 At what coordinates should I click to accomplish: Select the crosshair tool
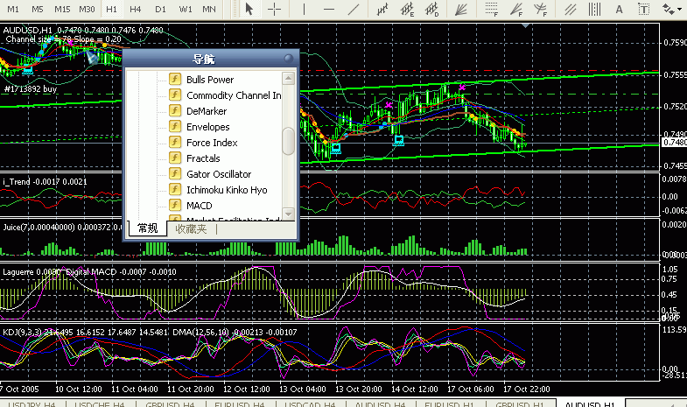[275, 9]
